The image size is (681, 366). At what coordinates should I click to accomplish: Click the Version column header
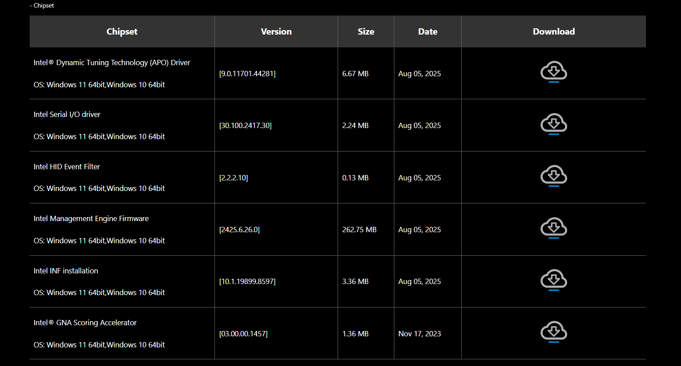tap(276, 31)
